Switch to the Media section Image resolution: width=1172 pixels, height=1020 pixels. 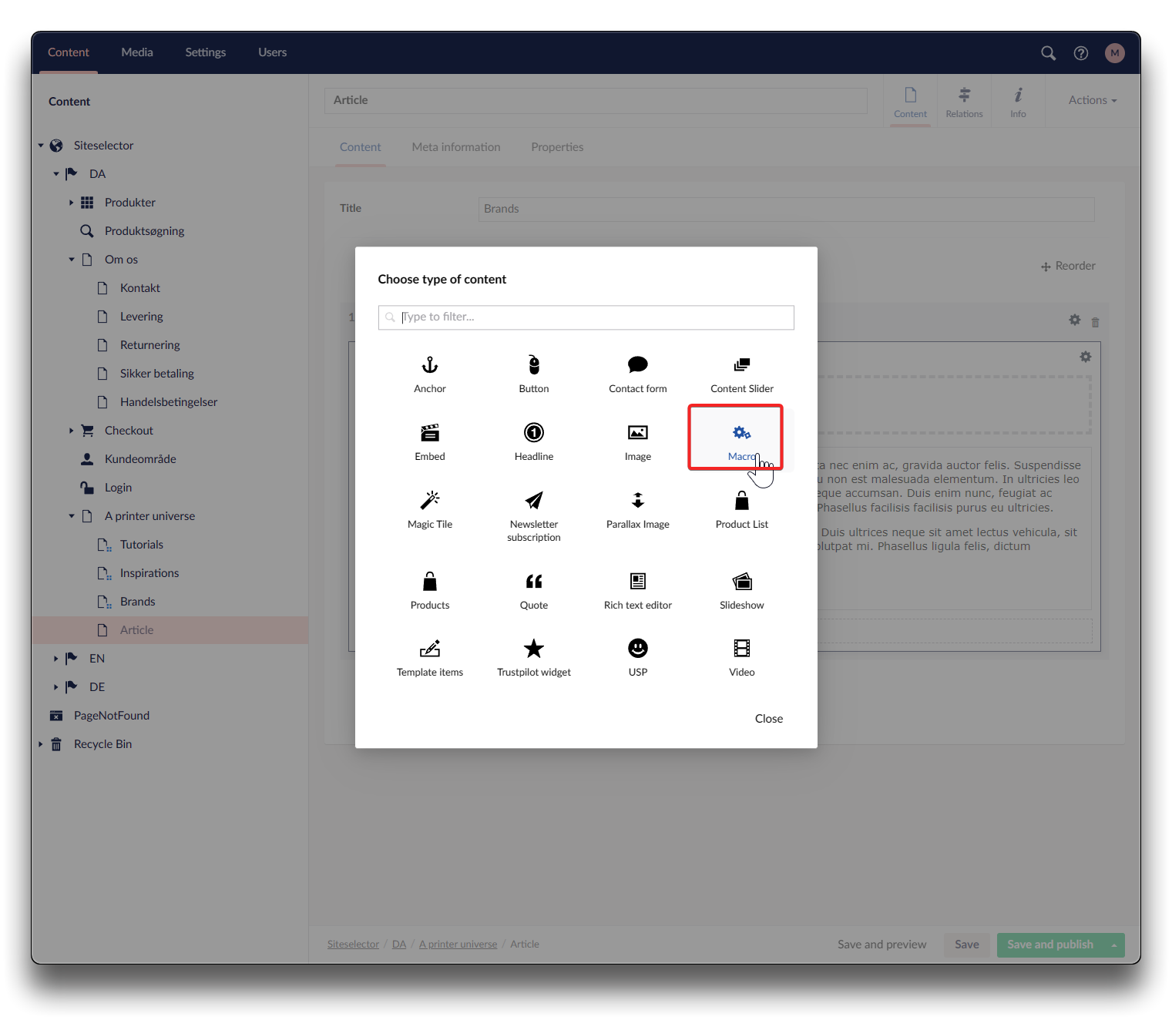point(137,52)
